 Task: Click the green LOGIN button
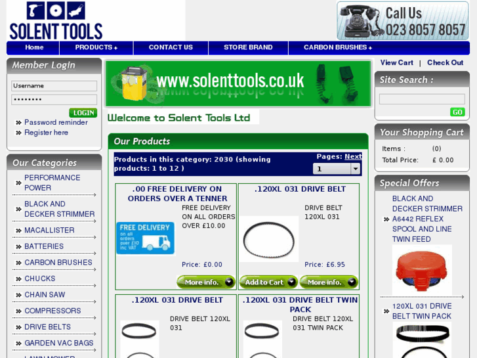[83, 113]
